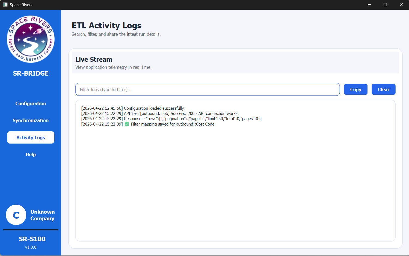Click the SR-S100 model label
409x256 pixels.
[32, 239]
